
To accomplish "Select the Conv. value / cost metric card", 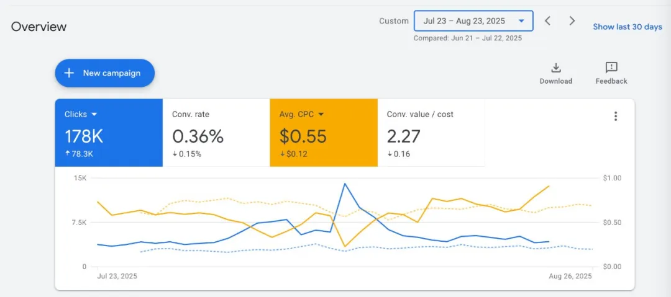I will pos(431,133).
